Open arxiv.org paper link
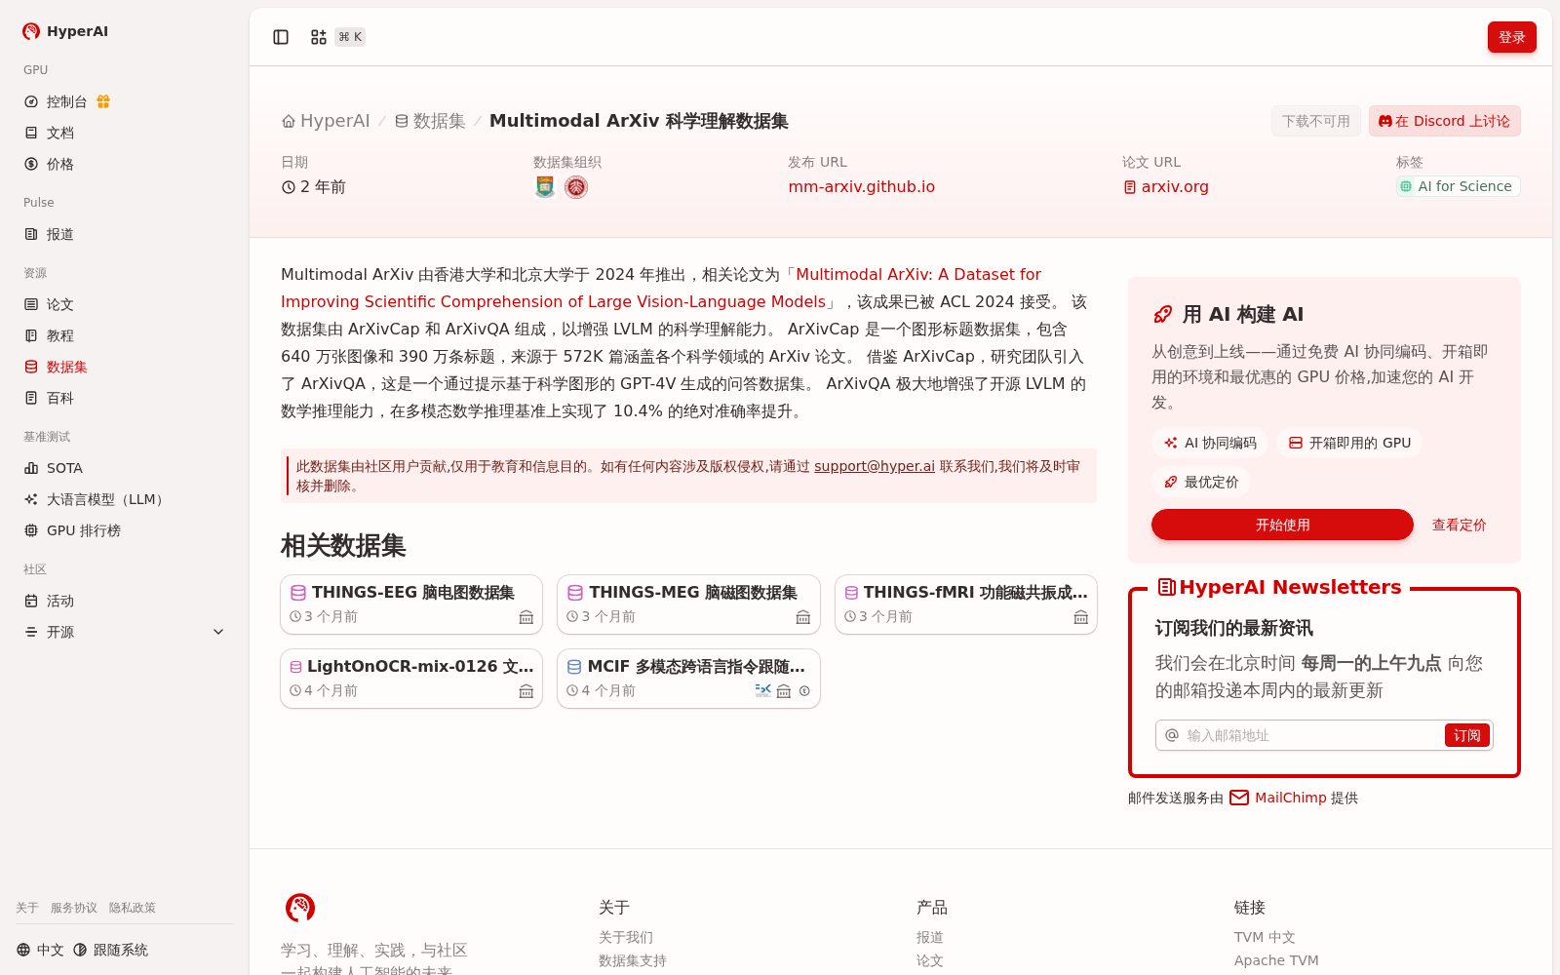Screen dimensions: 1560x975 click(x=1166, y=186)
